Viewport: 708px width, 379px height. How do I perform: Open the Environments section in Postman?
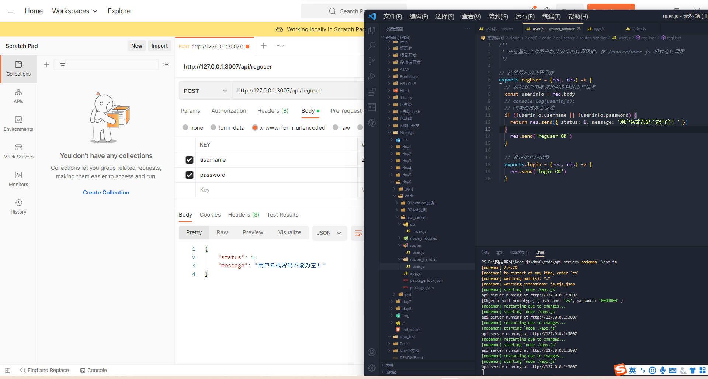pyautogui.click(x=18, y=124)
